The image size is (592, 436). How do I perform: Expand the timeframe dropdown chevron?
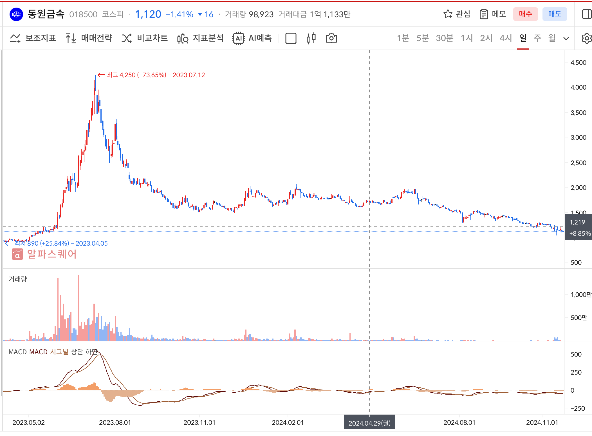coord(566,39)
